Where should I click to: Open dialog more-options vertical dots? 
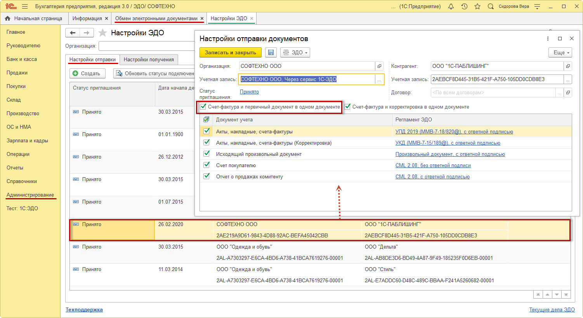(x=548, y=39)
